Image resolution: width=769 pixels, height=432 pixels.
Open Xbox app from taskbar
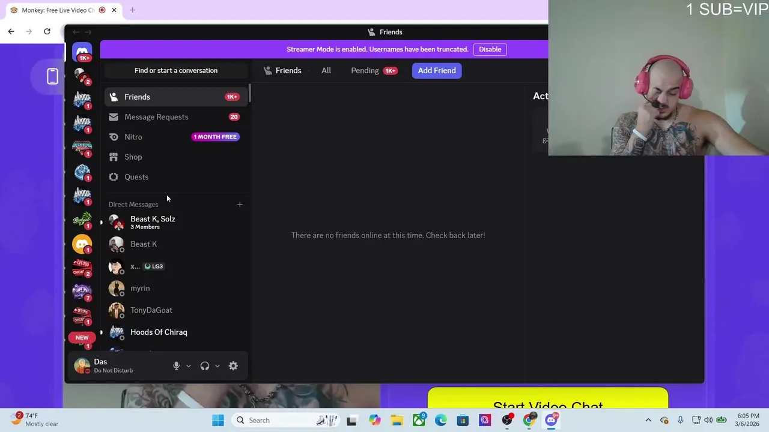tap(419, 420)
